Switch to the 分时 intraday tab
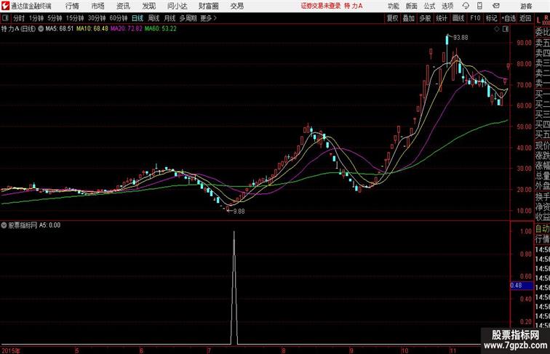Image resolution: width=550 pixels, height=354 pixels. 19,18
